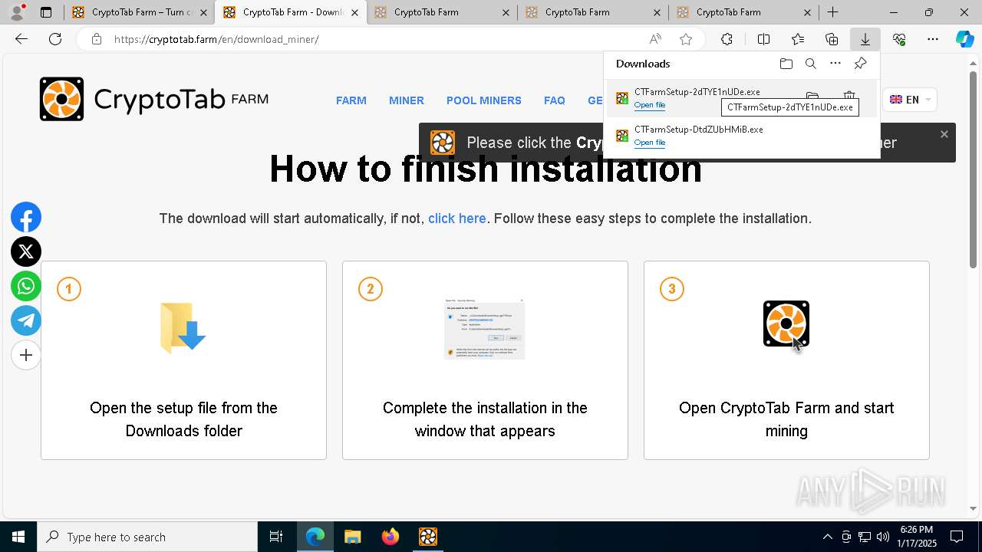Click the browser back arrow
This screenshot has height=552, width=982.
(x=21, y=39)
